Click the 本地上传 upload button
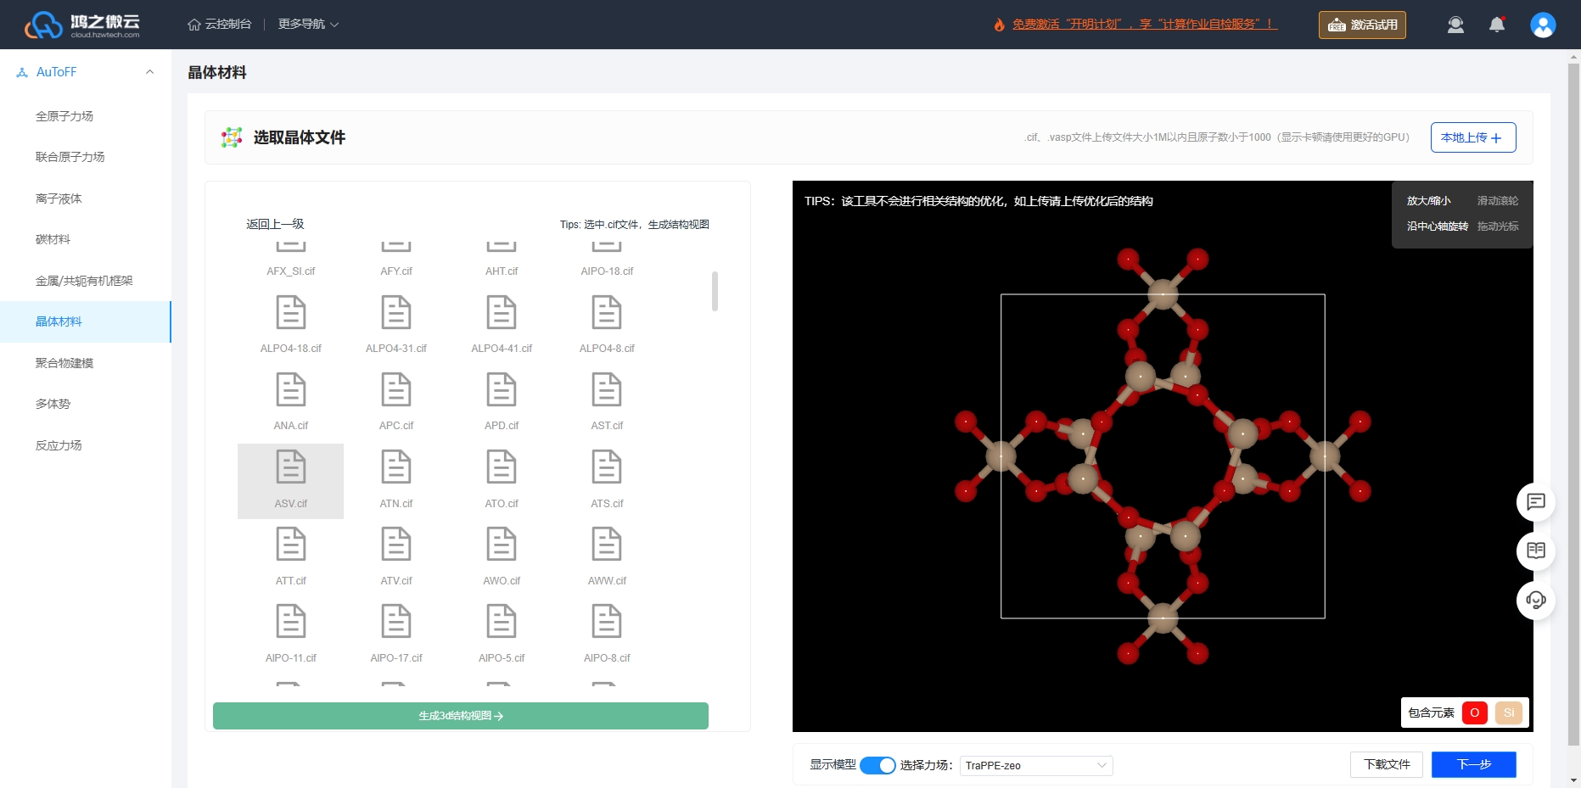The width and height of the screenshot is (1581, 788). click(1473, 137)
